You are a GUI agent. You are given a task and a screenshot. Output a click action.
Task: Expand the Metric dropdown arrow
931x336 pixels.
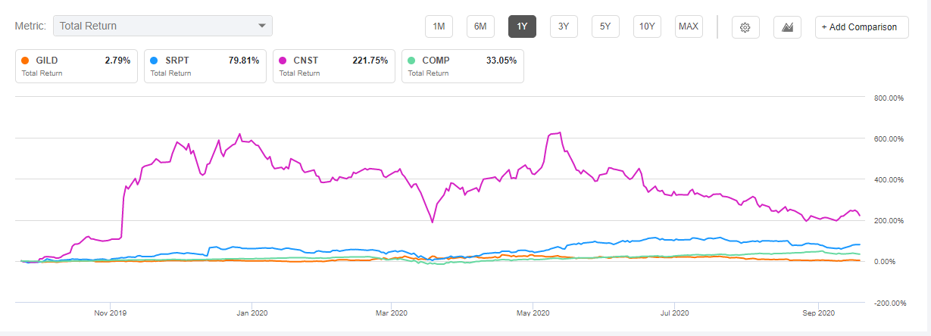coord(262,26)
